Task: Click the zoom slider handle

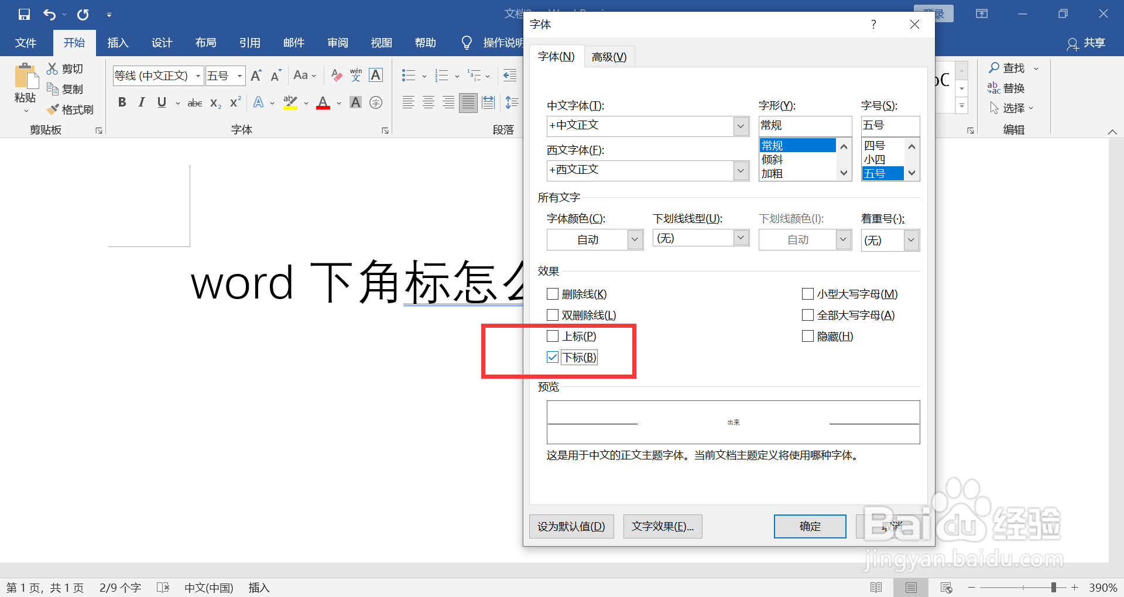Action: pos(1054,587)
